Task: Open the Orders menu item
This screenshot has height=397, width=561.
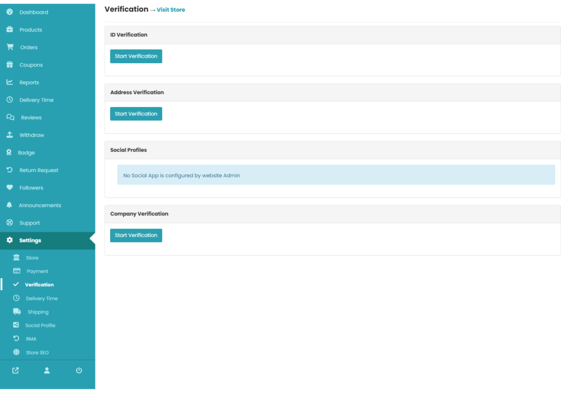Action: click(x=48, y=47)
